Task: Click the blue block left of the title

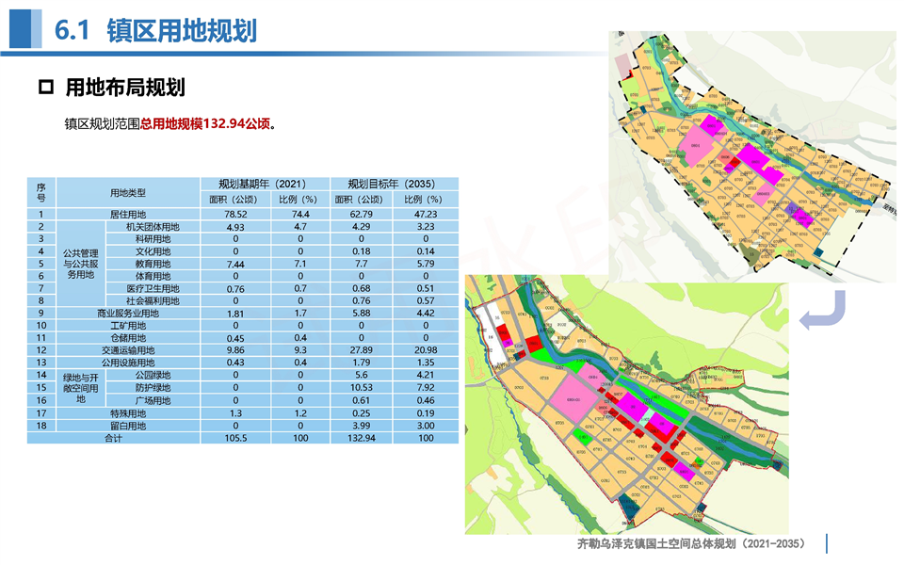Action: tap(25, 24)
